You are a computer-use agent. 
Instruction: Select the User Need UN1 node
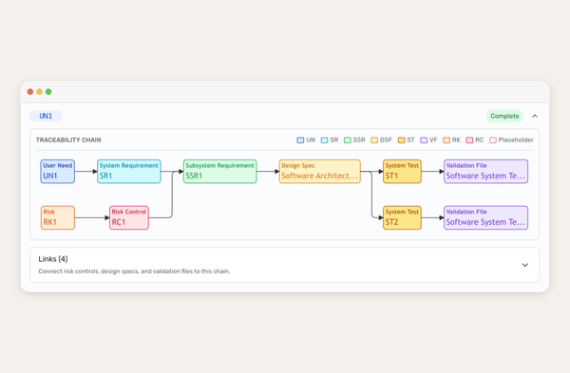57,172
